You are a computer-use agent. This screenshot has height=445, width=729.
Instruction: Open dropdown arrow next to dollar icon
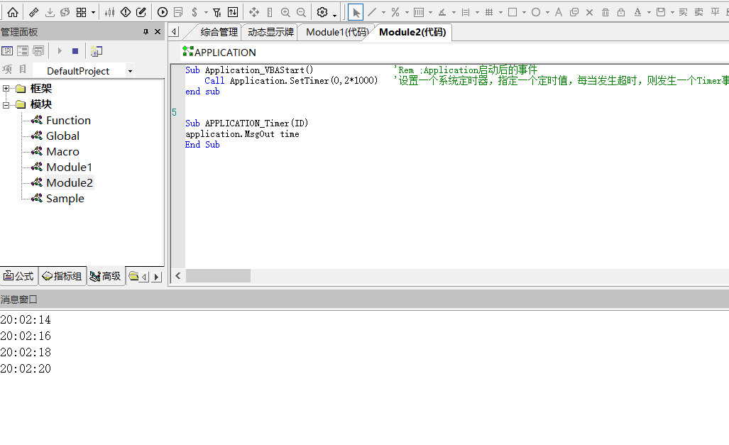(x=205, y=13)
